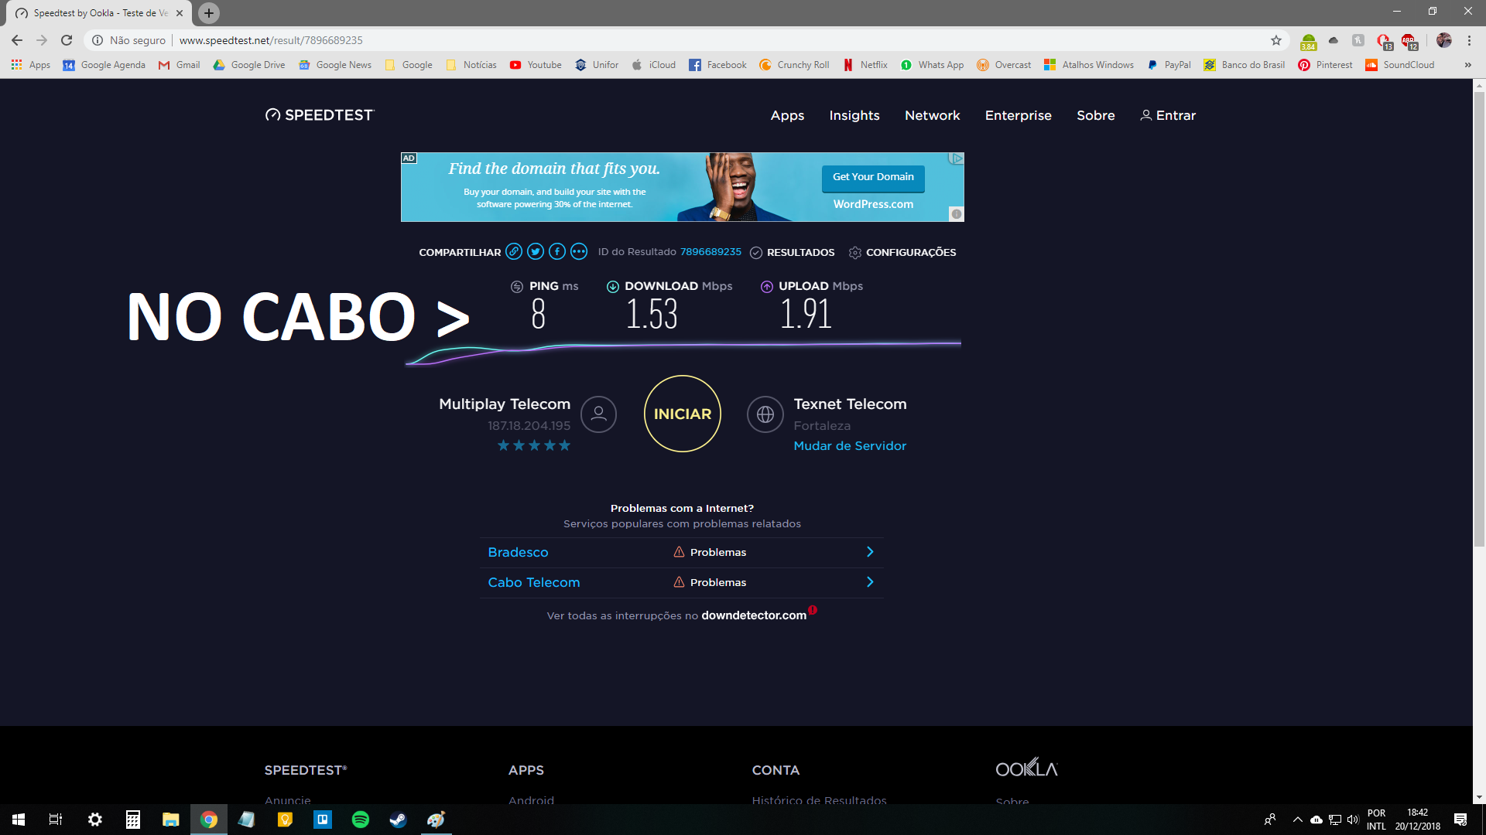Click Mudar de Servidor link
This screenshot has width=1486, height=835.
click(x=850, y=446)
